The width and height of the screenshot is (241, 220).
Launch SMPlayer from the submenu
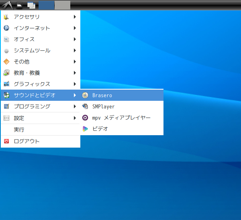coord(122,106)
